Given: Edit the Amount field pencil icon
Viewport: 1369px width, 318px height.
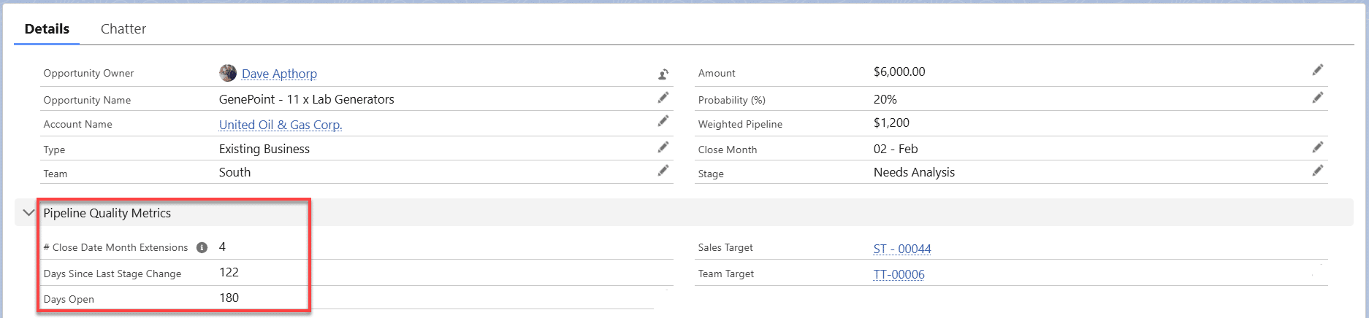Looking at the screenshot, I should click(1318, 70).
